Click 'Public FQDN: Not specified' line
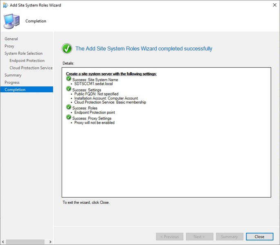Image resolution: width=280 pixels, height=245 pixels. (96, 94)
